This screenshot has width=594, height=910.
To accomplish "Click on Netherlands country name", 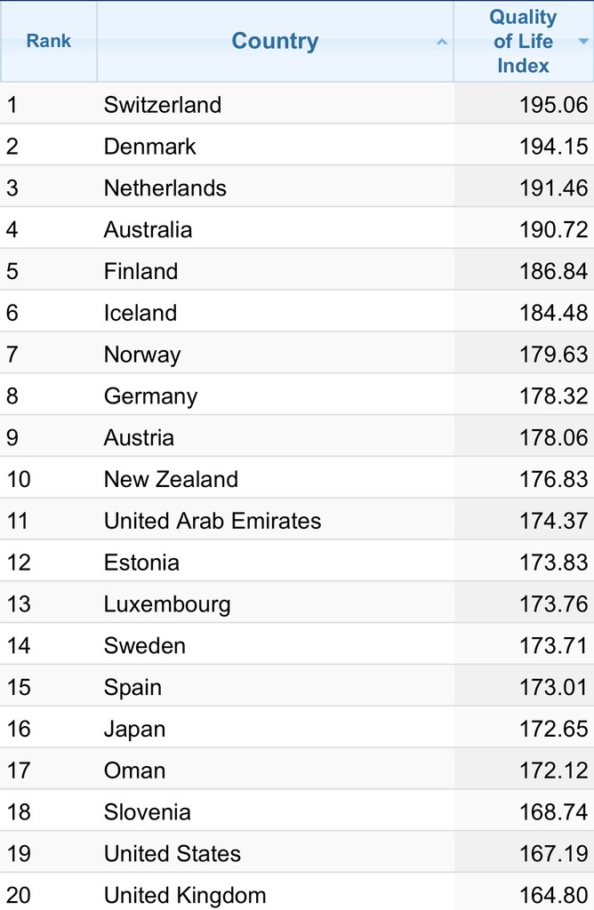I will tap(165, 188).
